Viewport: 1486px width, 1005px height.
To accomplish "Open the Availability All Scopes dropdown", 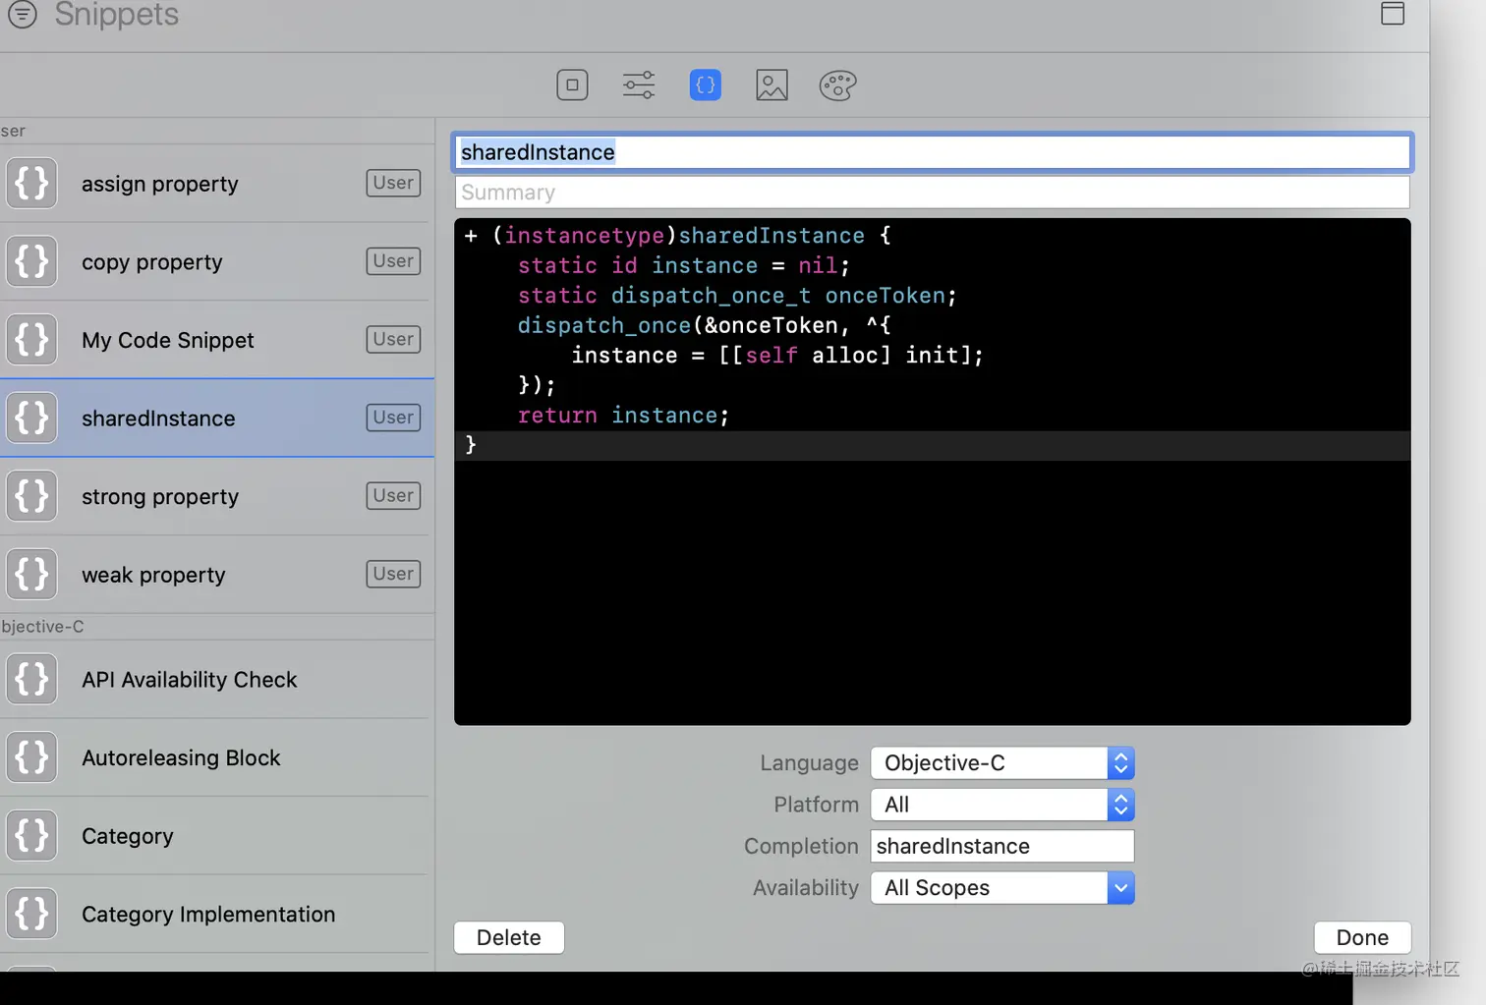I will [1002, 888].
